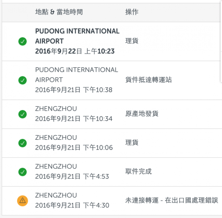The image size is (222, 218).
Task: Click green check icon beside 貨件抵達轉運站
Action: (x=23, y=80)
